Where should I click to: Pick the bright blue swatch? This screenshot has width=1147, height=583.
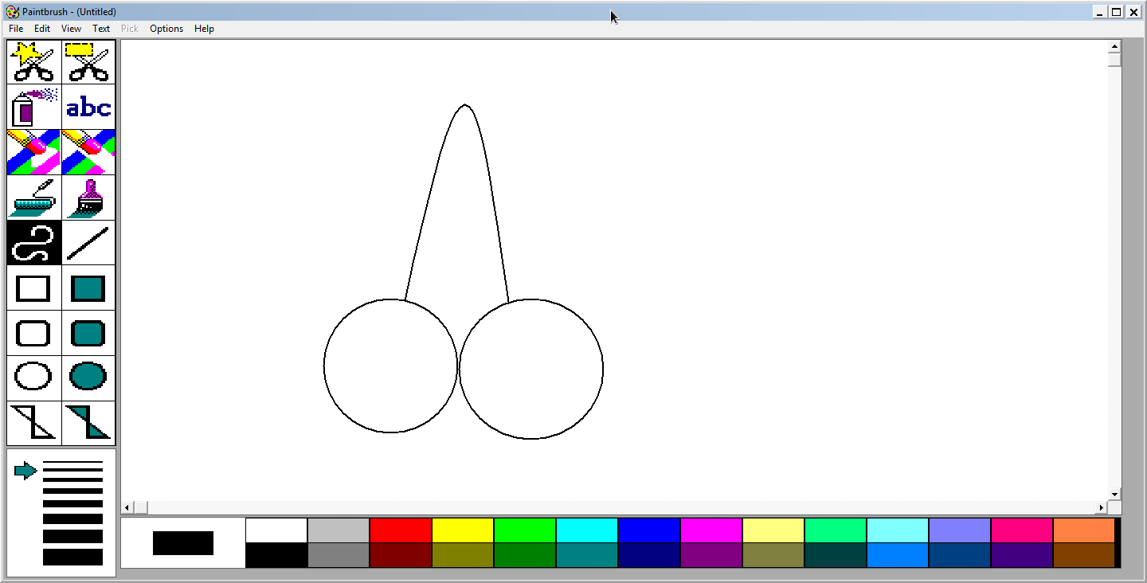coord(649,530)
